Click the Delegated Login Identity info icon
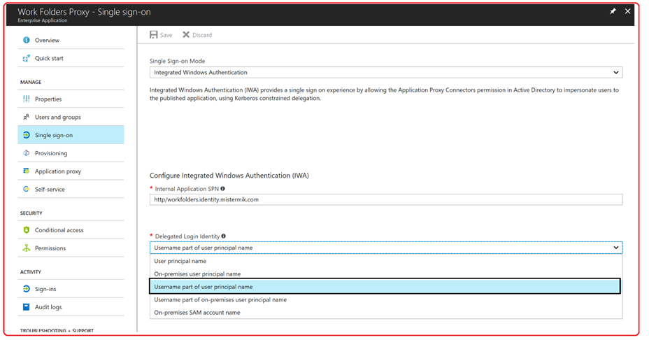This screenshot has height=340, width=649. (224, 236)
